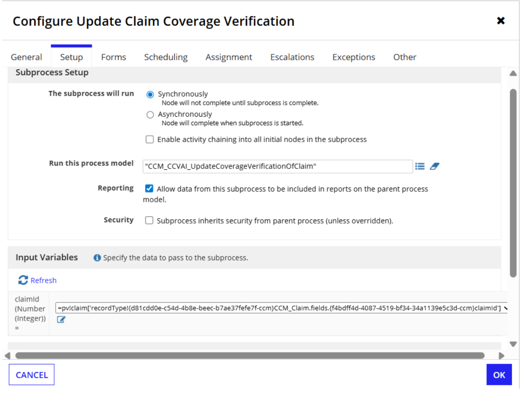524x394 pixels.
Task: Click the Input Variables heading
Action: click(x=47, y=258)
